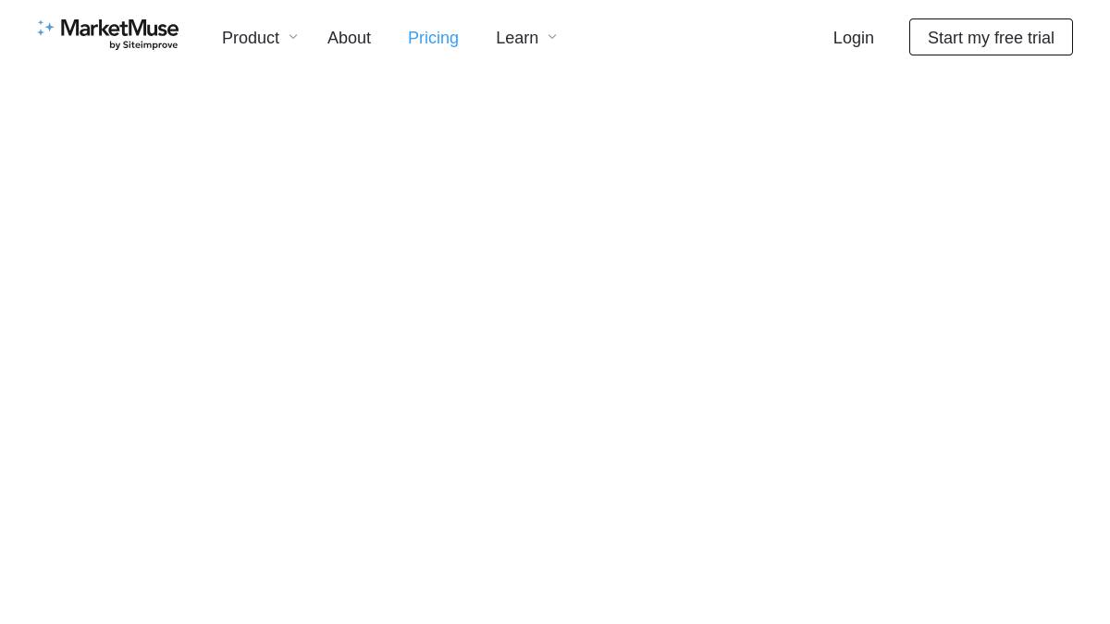Click the 'by Siteimprove' tagline under logo
Screen dimensions: 1110x624
coord(143,44)
